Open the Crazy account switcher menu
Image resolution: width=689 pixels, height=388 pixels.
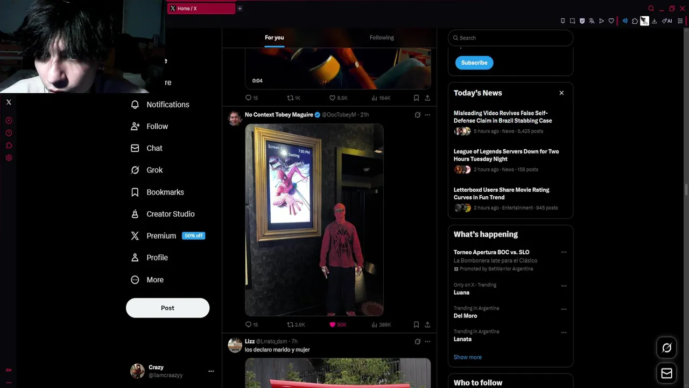(173, 371)
